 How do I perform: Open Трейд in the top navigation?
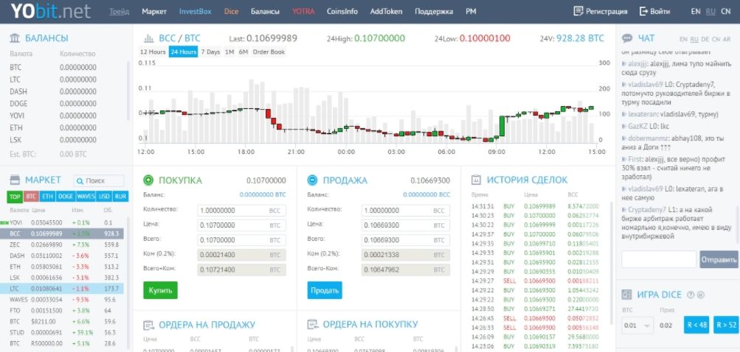(x=119, y=11)
